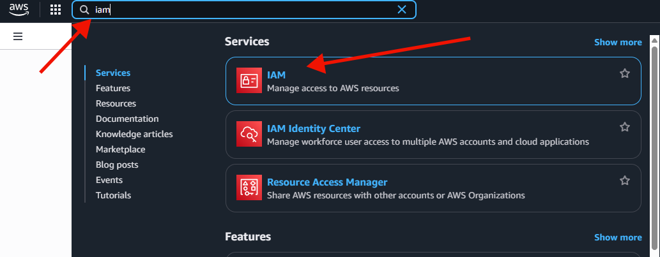Select Services category in sidebar

point(113,73)
